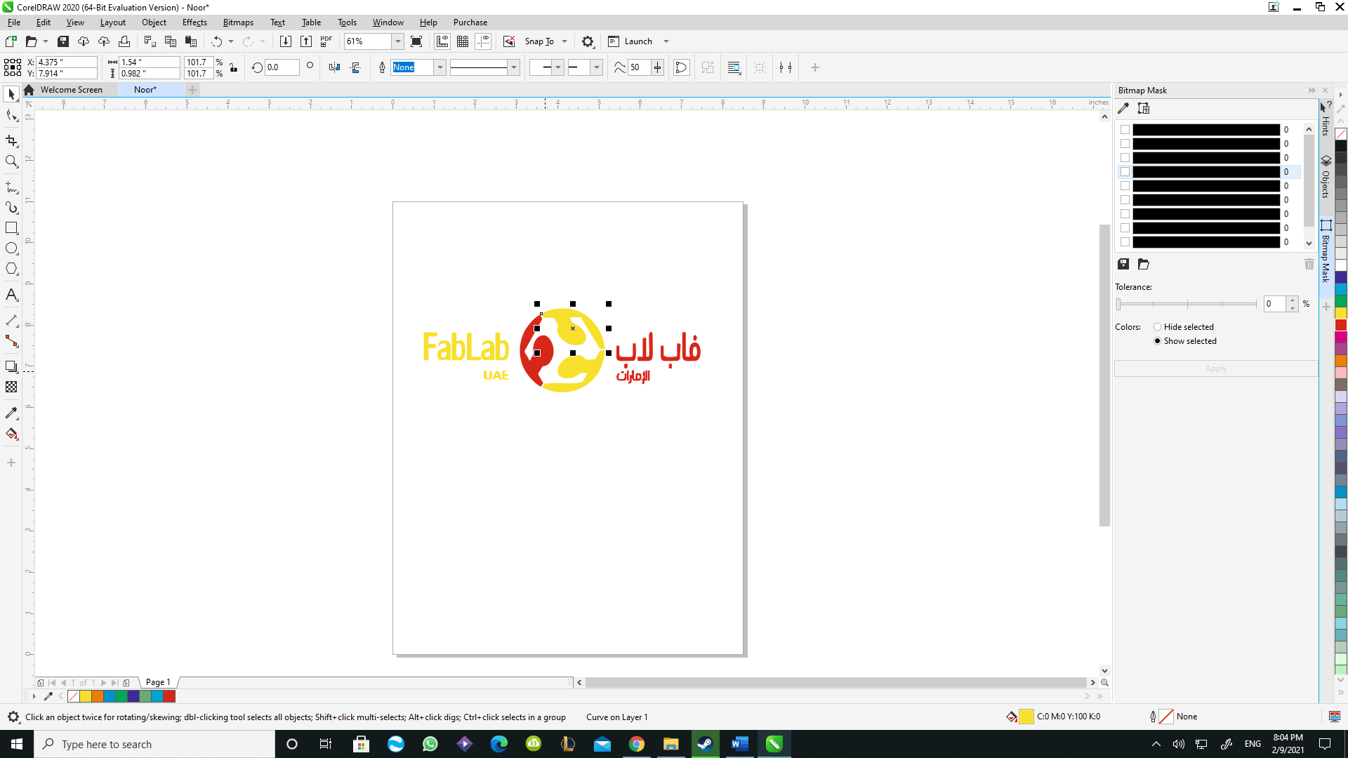Select the Artistic Media tool

point(11,208)
